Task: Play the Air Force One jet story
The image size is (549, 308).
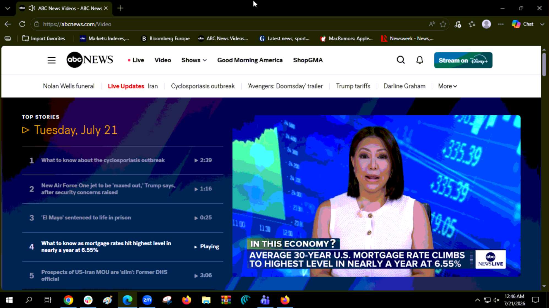Action: [x=122, y=189]
